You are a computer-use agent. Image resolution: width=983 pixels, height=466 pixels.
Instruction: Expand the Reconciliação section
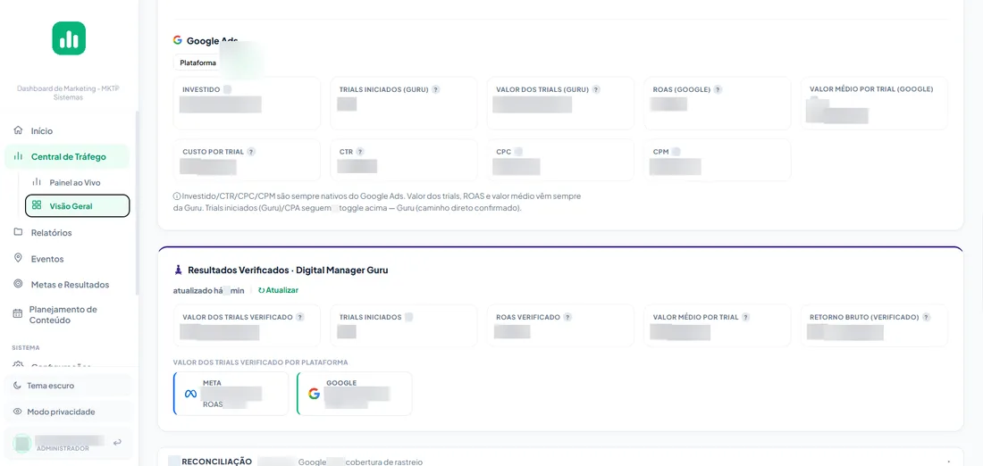[x=559, y=462]
